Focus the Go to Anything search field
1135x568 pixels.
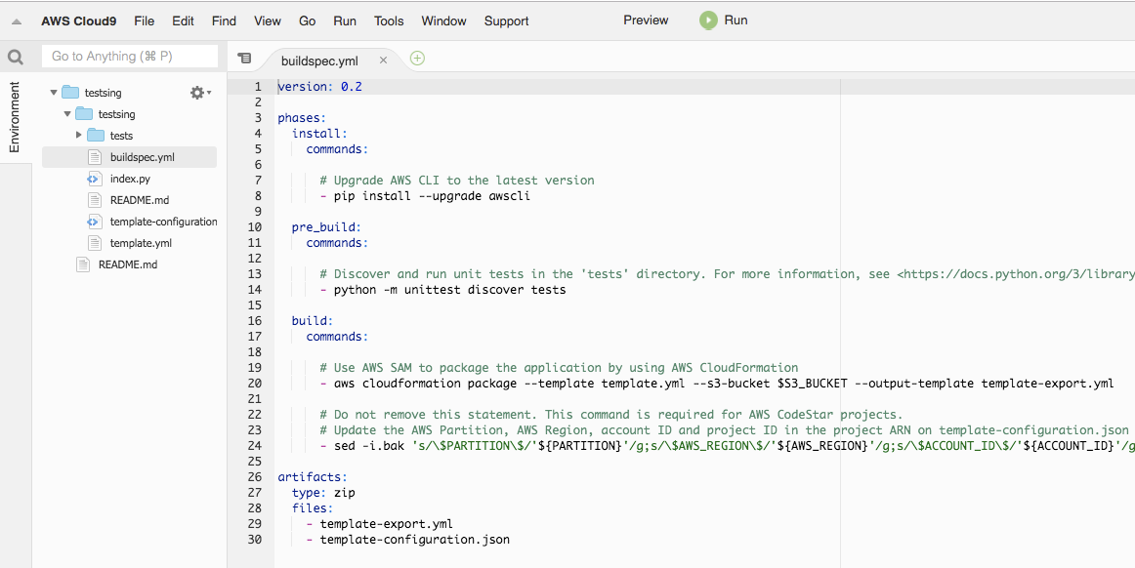[130, 57]
